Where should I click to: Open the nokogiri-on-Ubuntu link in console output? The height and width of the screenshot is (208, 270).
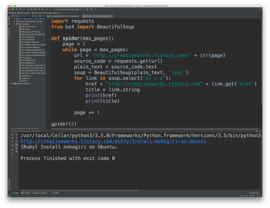point(113,141)
